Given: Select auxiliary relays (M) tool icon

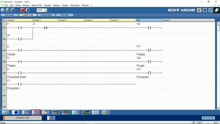Looking at the screenshot, I should pos(26,112).
